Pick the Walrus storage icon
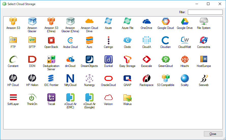This screenshot has height=140, width=226. coord(127,97)
